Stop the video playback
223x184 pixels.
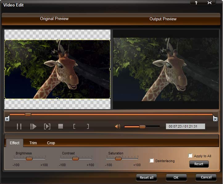[60, 126]
